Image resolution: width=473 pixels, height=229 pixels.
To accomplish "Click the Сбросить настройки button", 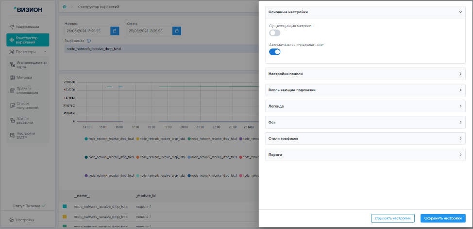I will tap(393, 218).
